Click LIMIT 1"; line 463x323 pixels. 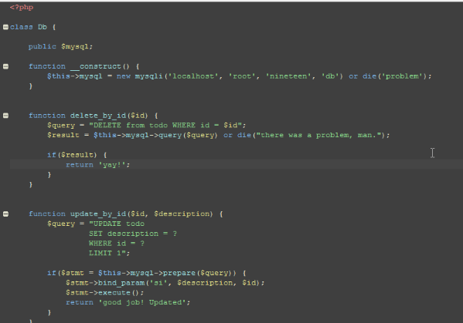[x=109, y=253]
